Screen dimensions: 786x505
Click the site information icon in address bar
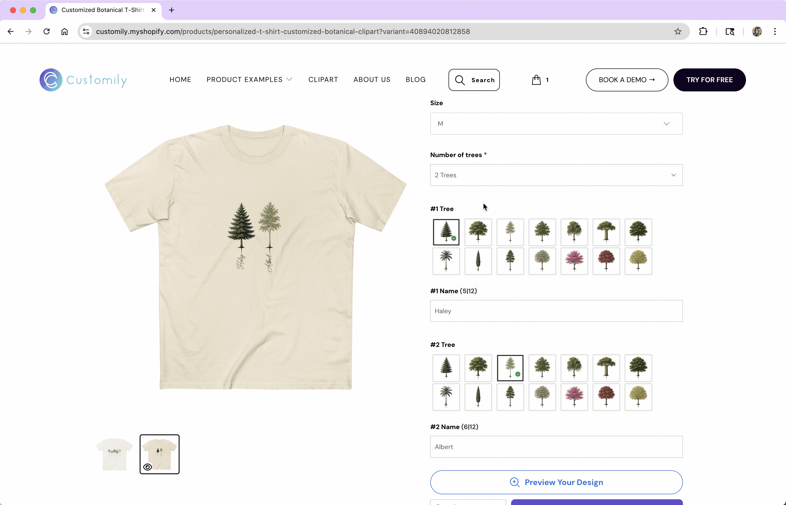86,31
